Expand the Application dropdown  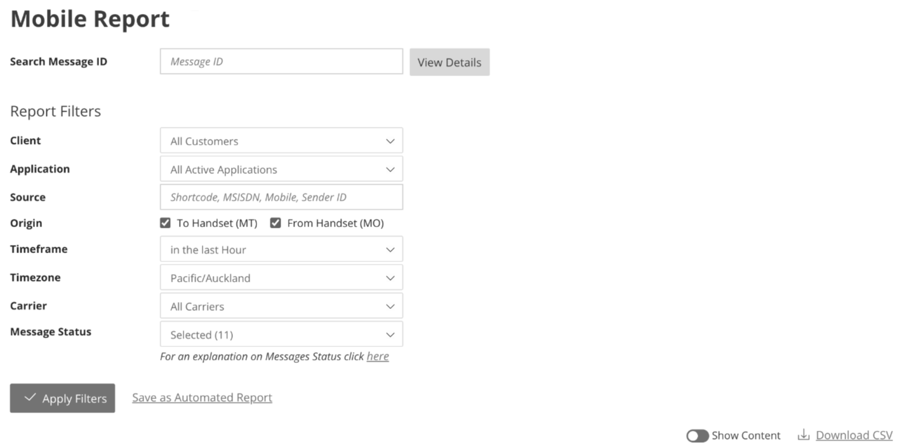(x=281, y=169)
